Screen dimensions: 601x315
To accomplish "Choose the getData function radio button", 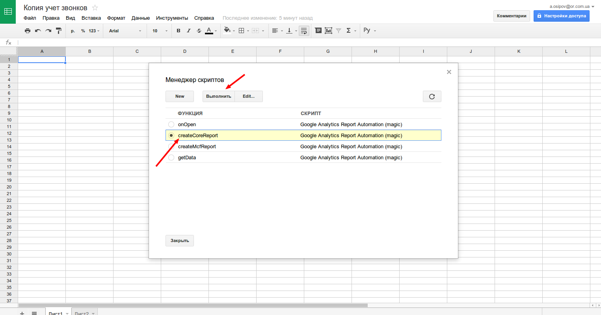I will click(171, 158).
